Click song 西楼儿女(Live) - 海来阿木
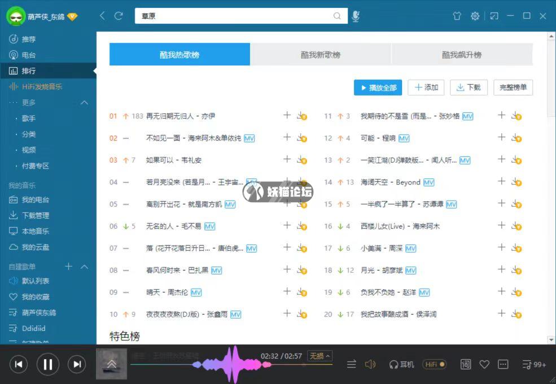Screen dimensions: 556x384 point(400,226)
